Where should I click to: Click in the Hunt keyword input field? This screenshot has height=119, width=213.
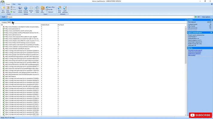(100, 17)
